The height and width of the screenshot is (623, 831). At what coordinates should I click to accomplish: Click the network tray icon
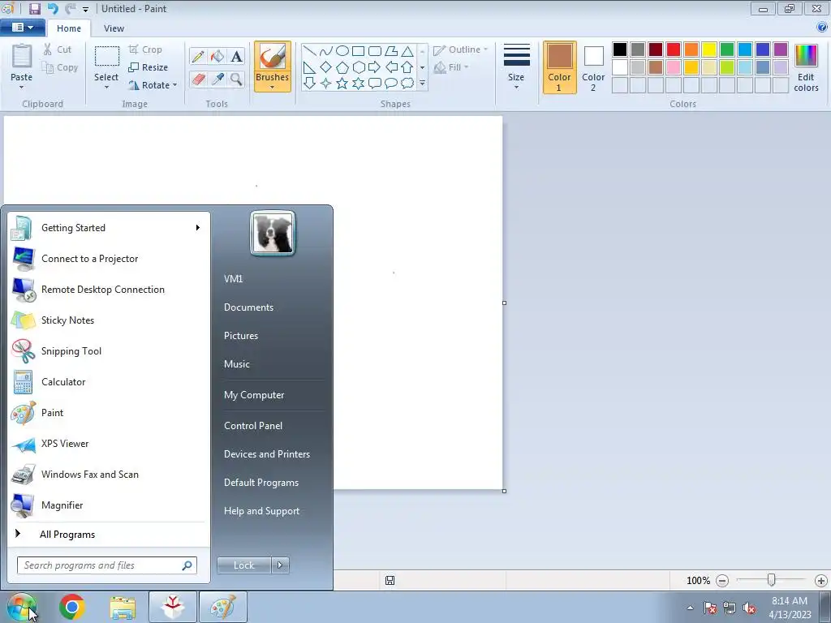[x=730, y=608]
